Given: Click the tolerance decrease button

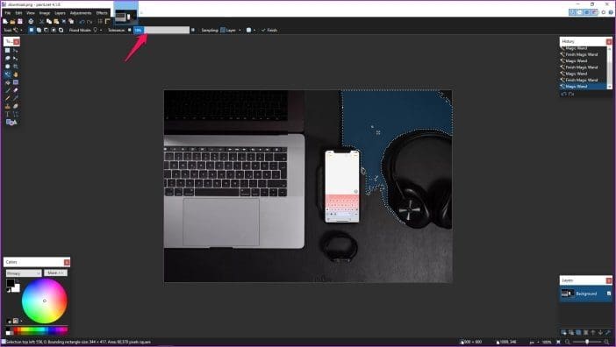Looking at the screenshot, I should pyautogui.click(x=130, y=30).
